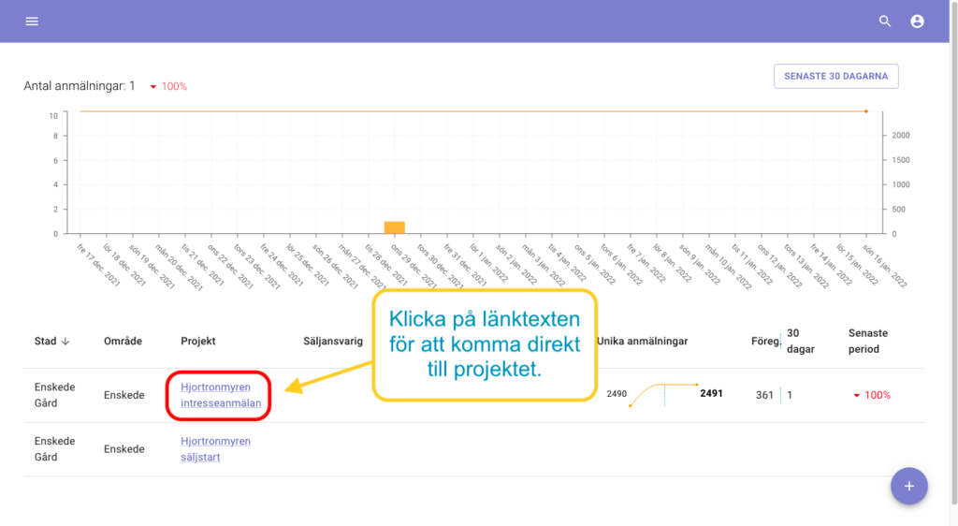This screenshot has width=958, height=526.
Task: Click the 2491 unique registrations value
Action: 711,394
